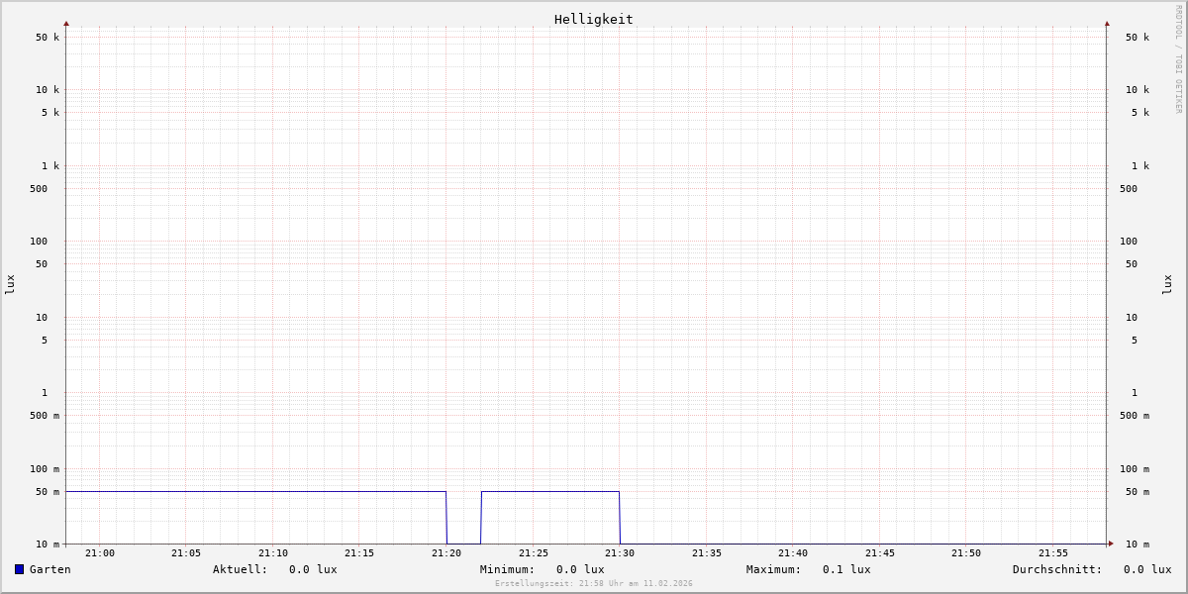
Task: Click the left axis 10 k label
Action: pyautogui.click(x=48, y=90)
